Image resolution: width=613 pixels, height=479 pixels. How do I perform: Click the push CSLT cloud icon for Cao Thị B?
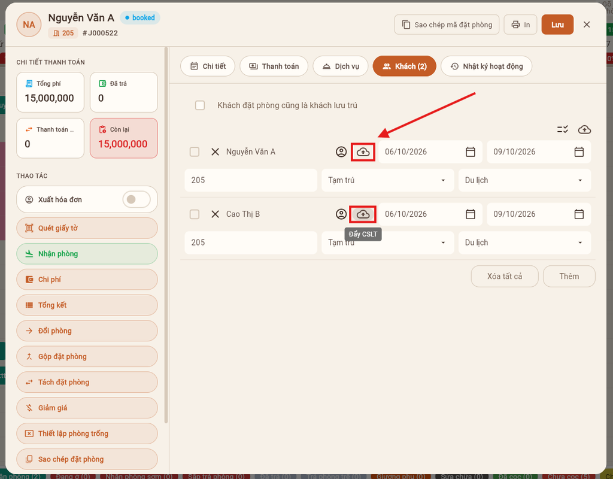click(x=363, y=214)
